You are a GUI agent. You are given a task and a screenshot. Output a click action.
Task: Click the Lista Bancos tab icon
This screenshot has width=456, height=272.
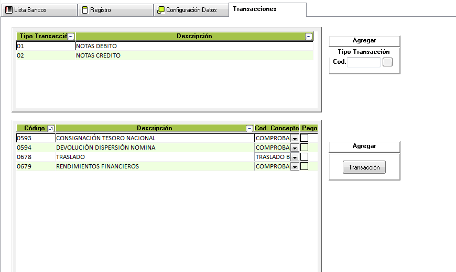[9, 10]
